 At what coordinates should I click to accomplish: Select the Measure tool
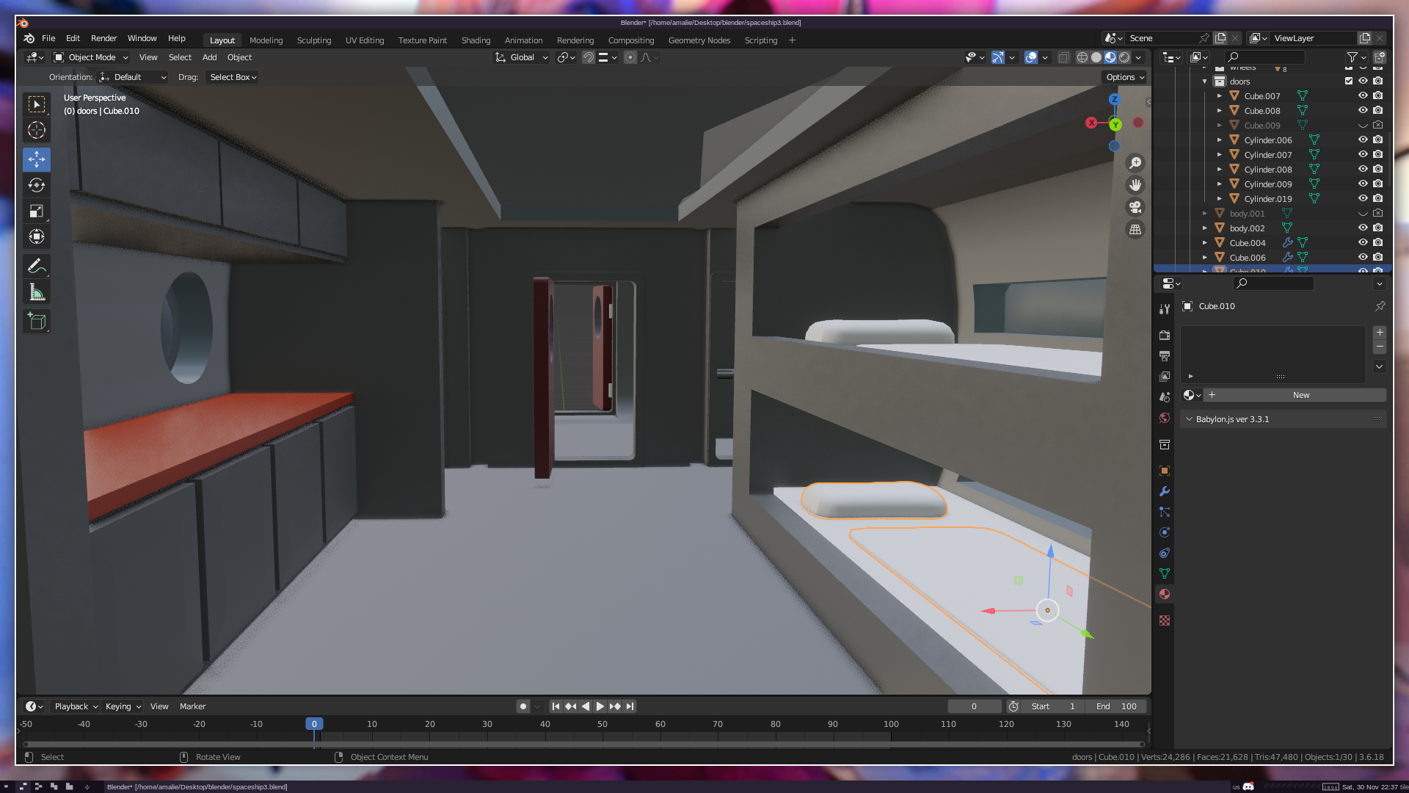tap(37, 292)
